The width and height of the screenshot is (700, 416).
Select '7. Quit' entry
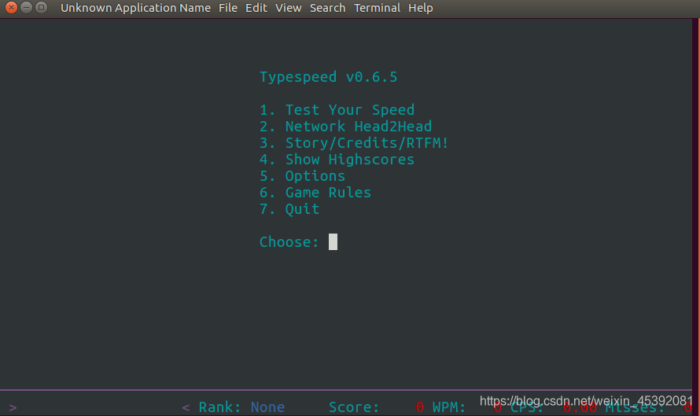click(x=289, y=209)
